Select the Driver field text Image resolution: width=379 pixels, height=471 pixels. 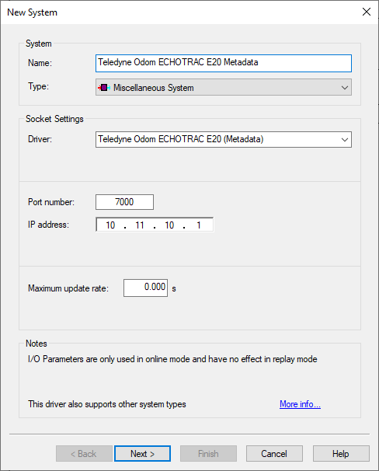[181, 139]
